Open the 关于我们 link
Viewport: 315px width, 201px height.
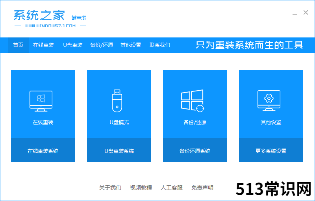coord(110,188)
